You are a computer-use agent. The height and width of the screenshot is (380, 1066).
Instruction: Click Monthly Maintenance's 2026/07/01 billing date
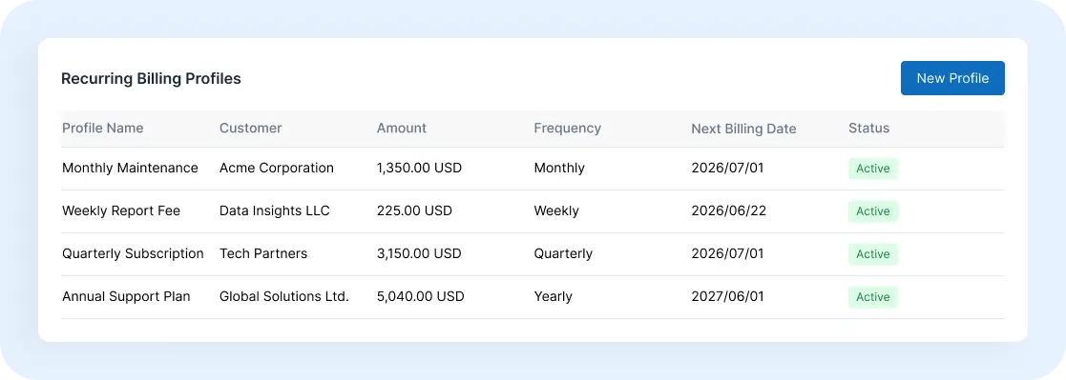coord(727,168)
